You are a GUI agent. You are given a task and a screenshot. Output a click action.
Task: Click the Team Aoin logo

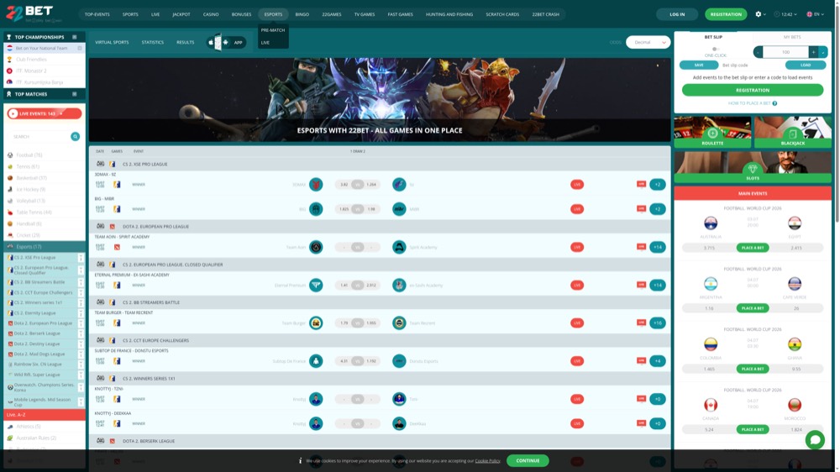click(316, 247)
